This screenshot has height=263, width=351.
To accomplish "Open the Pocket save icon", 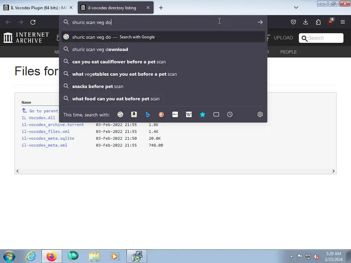I will (x=293, y=22).
